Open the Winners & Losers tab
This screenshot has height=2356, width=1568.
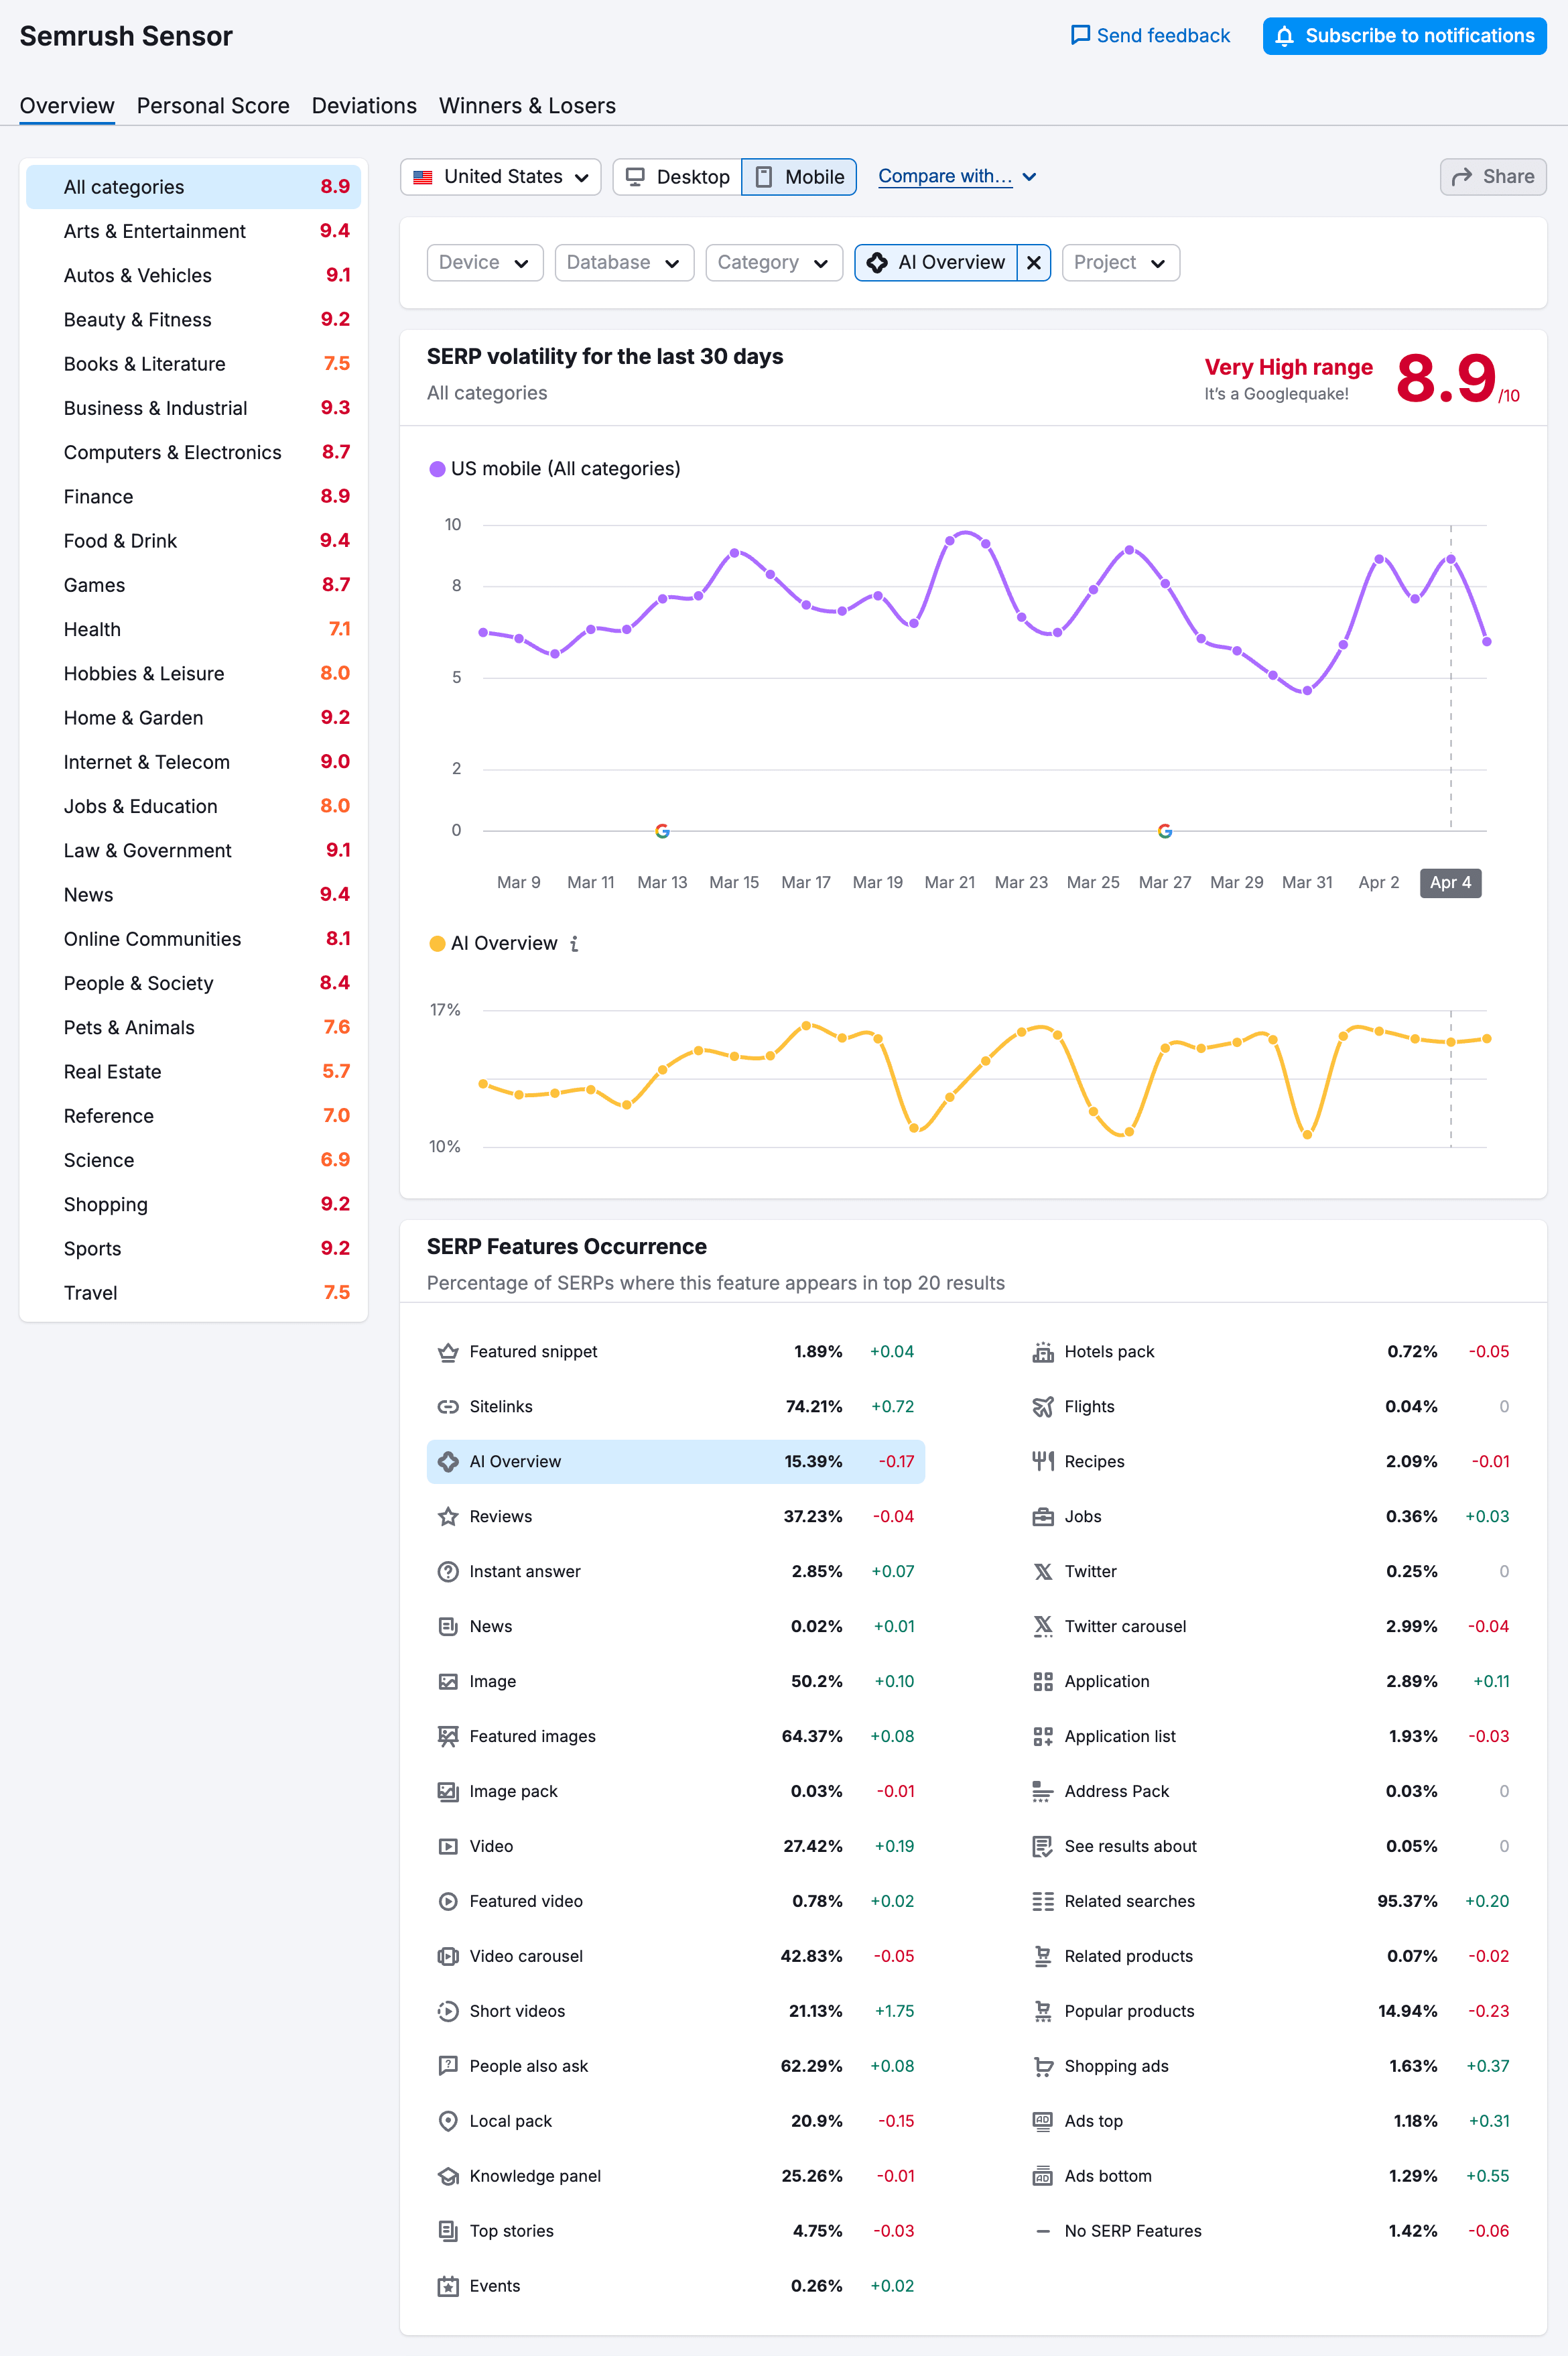click(527, 106)
